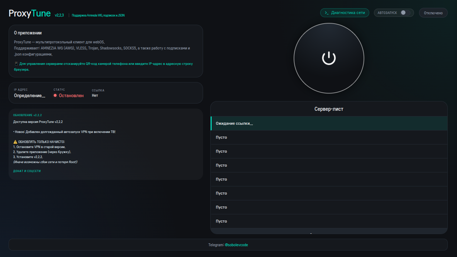Click the 'Сервер-лист' header

tap(329, 109)
